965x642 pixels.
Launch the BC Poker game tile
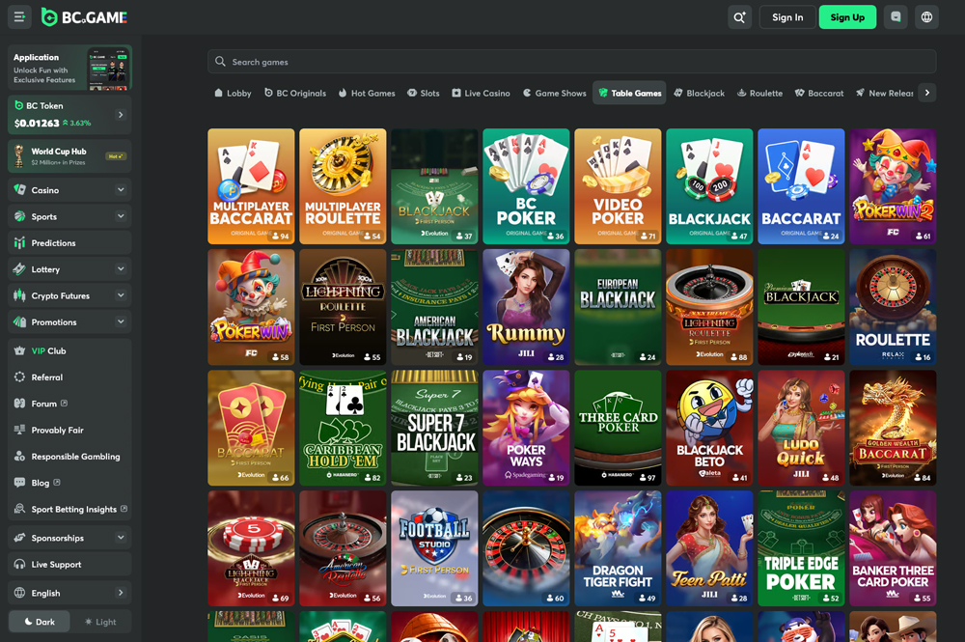(526, 186)
